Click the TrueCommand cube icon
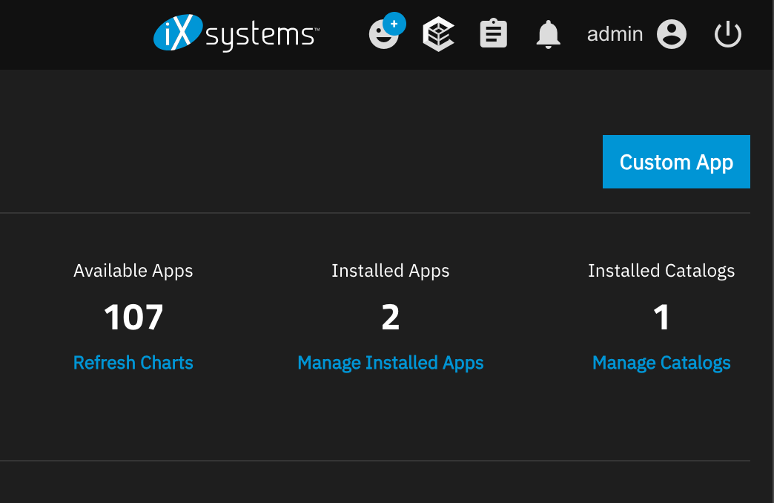The image size is (774, 503). tap(437, 33)
